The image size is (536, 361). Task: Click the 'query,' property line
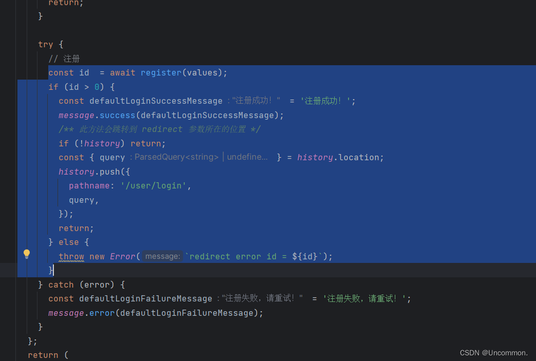point(84,200)
